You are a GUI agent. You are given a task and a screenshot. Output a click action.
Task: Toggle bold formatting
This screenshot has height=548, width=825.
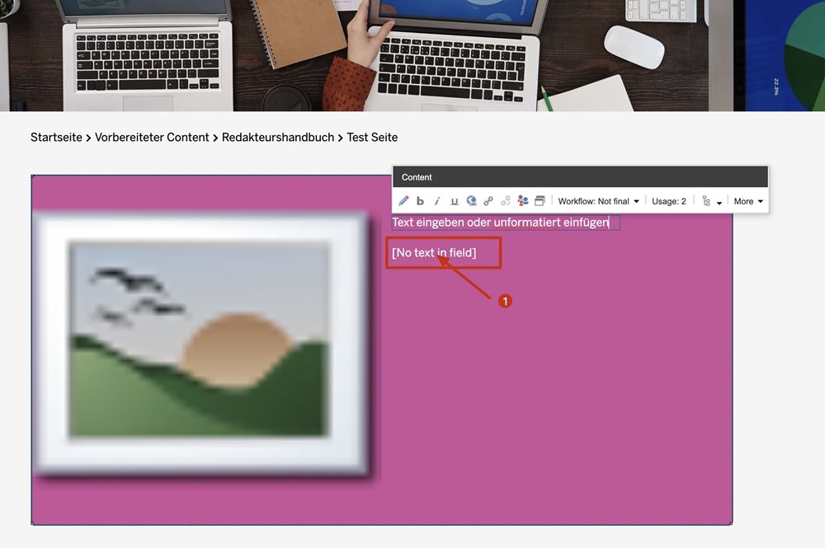420,201
